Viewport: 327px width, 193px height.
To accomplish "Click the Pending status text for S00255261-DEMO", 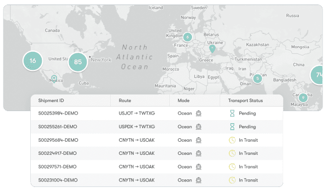I will tap(247, 127).
